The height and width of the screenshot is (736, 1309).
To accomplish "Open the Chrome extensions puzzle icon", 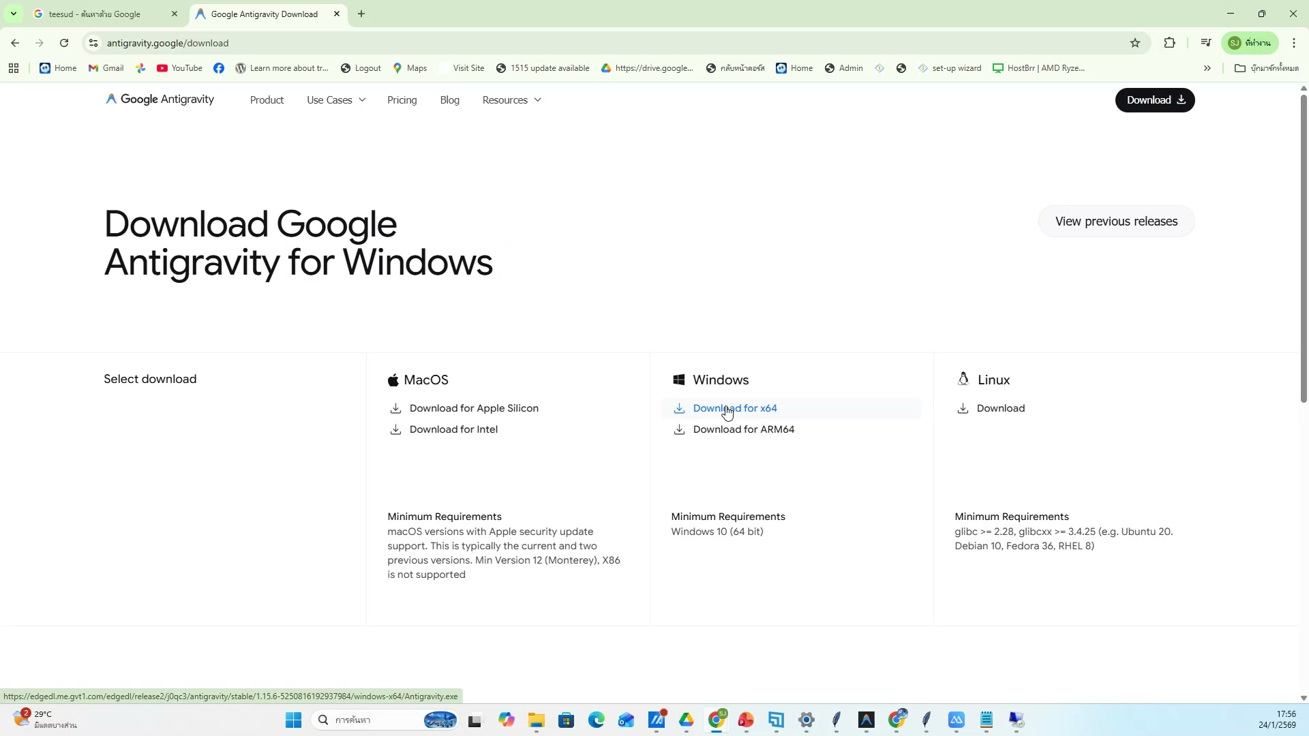I will coord(1170,43).
